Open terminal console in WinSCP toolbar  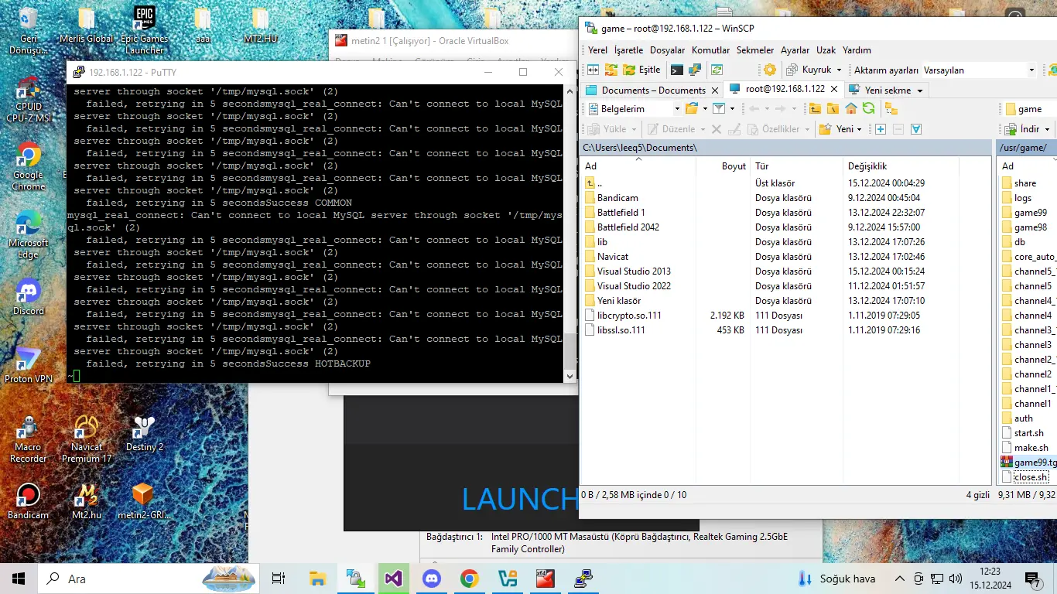coord(676,70)
